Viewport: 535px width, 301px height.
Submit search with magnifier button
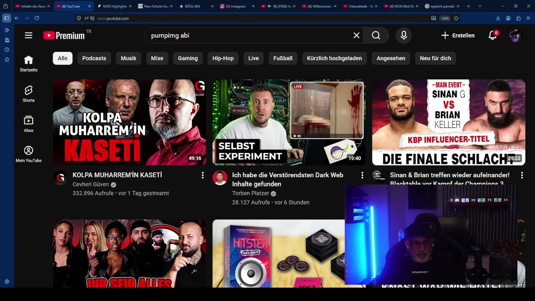(x=376, y=36)
